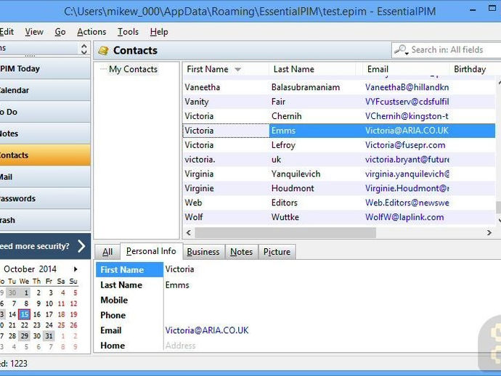Click October 2014 month title

pos(30,269)
